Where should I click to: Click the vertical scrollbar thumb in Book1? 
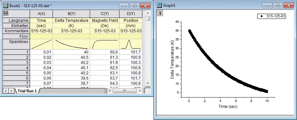(148, 19)
